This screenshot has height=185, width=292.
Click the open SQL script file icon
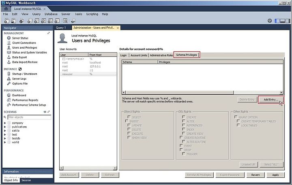pyautogui.click(x=14, y=21)
